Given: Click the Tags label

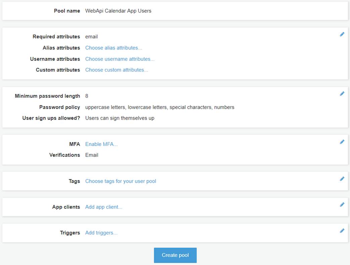Looking at the screenshot, I should (74, 181).
